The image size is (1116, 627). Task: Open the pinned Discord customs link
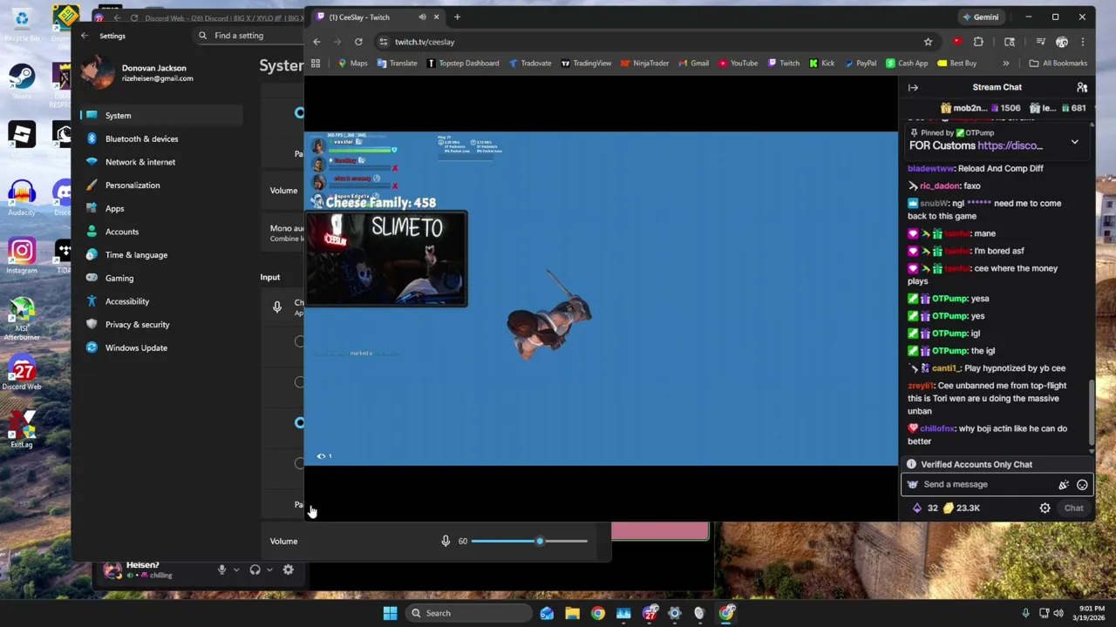[x=1010, y=145]
